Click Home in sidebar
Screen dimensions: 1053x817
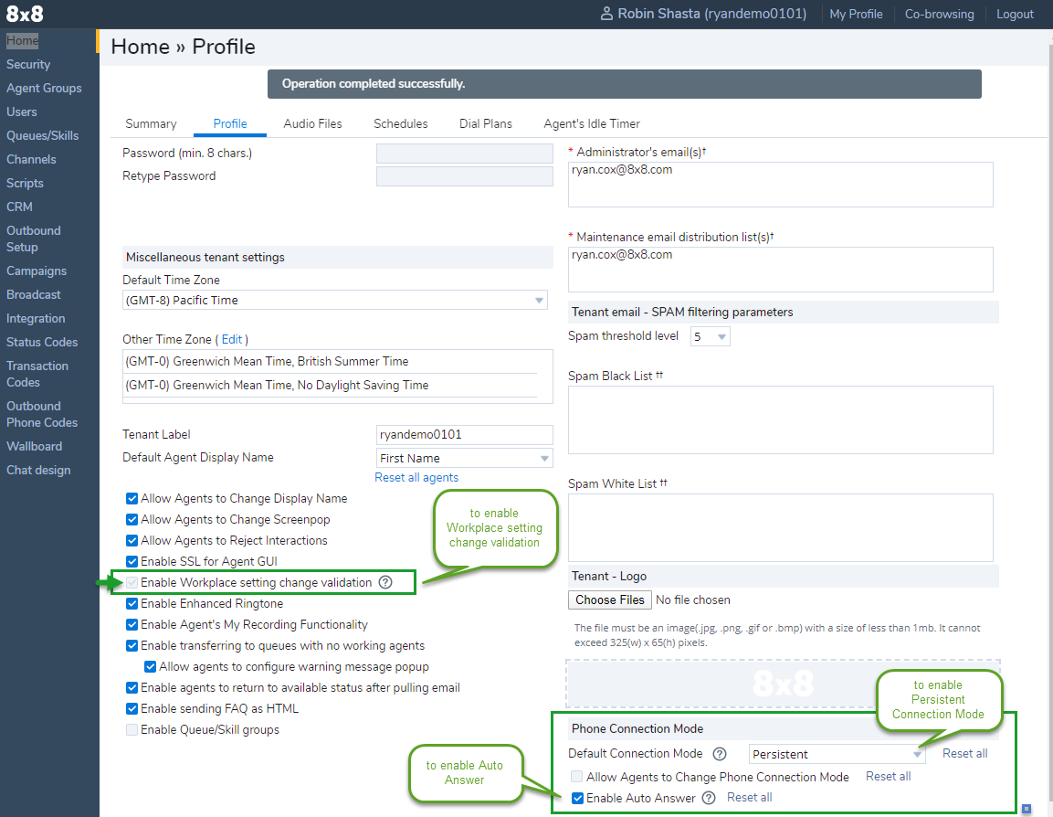click(22, 40)
